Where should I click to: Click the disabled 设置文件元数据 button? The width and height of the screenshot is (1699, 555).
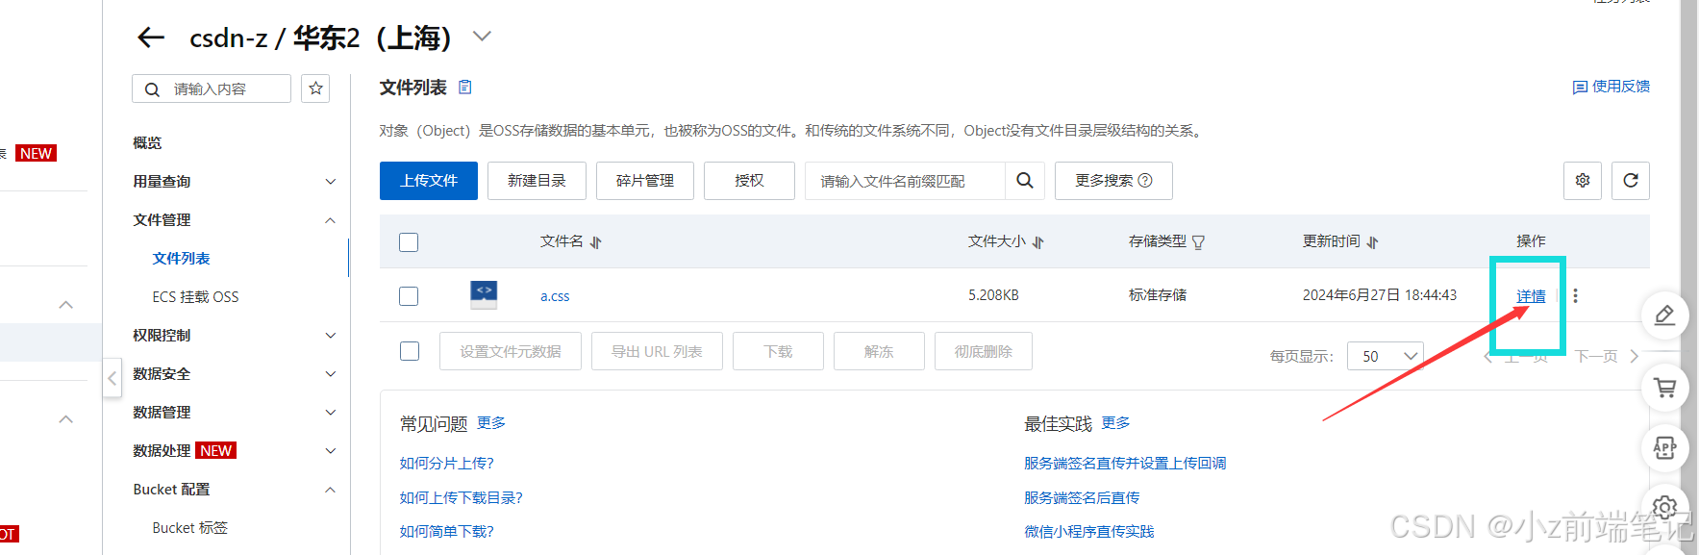pyautogui.click(x=511, y=351)
